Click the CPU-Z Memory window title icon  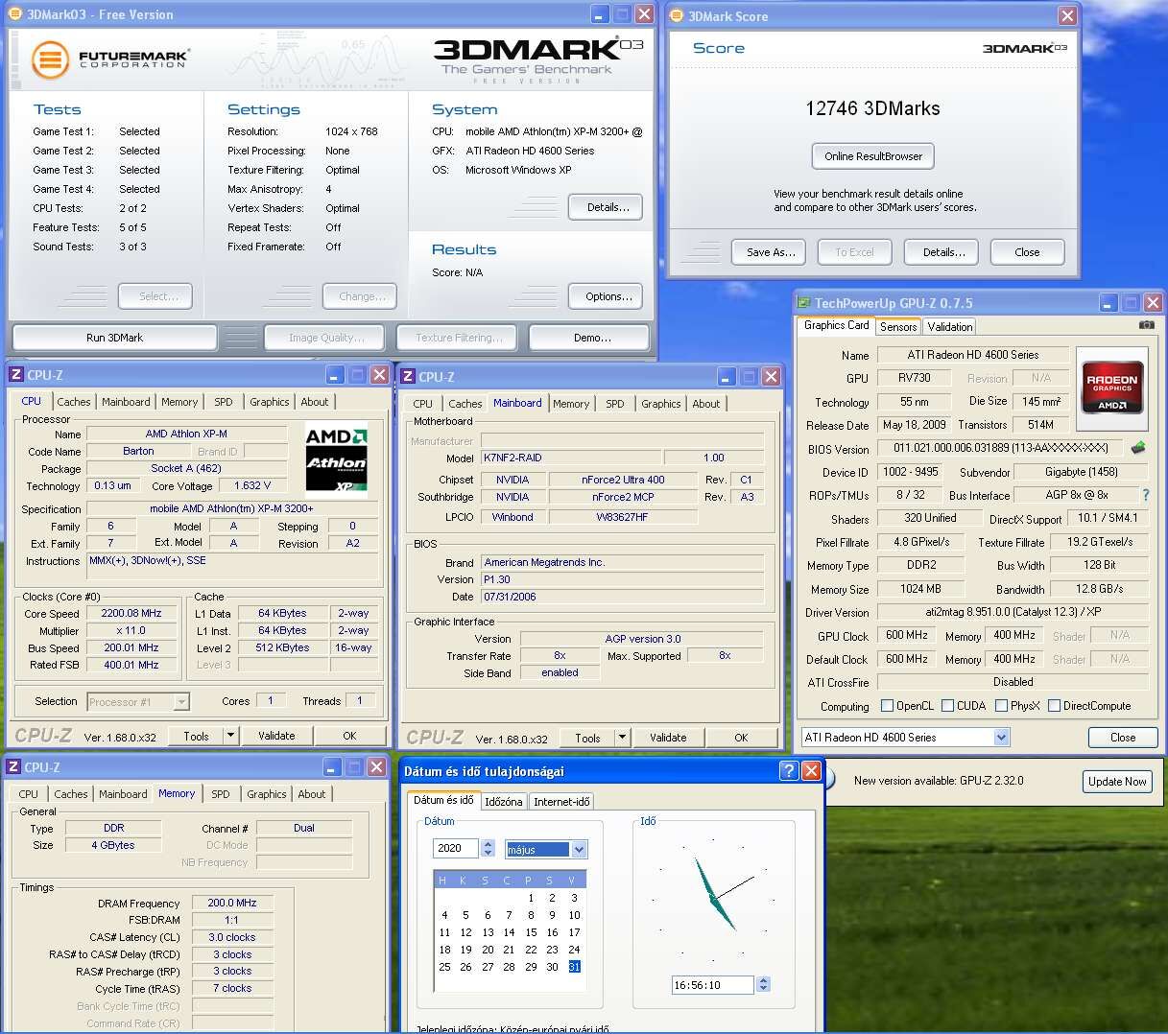tap(13, 767)
